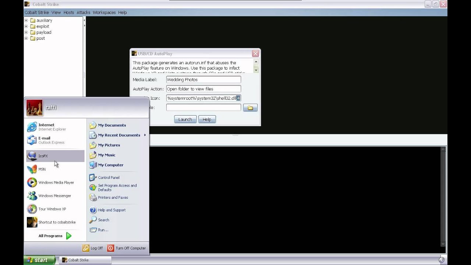Click the folder browse icon in AutoPlay dialog
The width and height of the screenshot is (471, 265).
click(250, 108)
